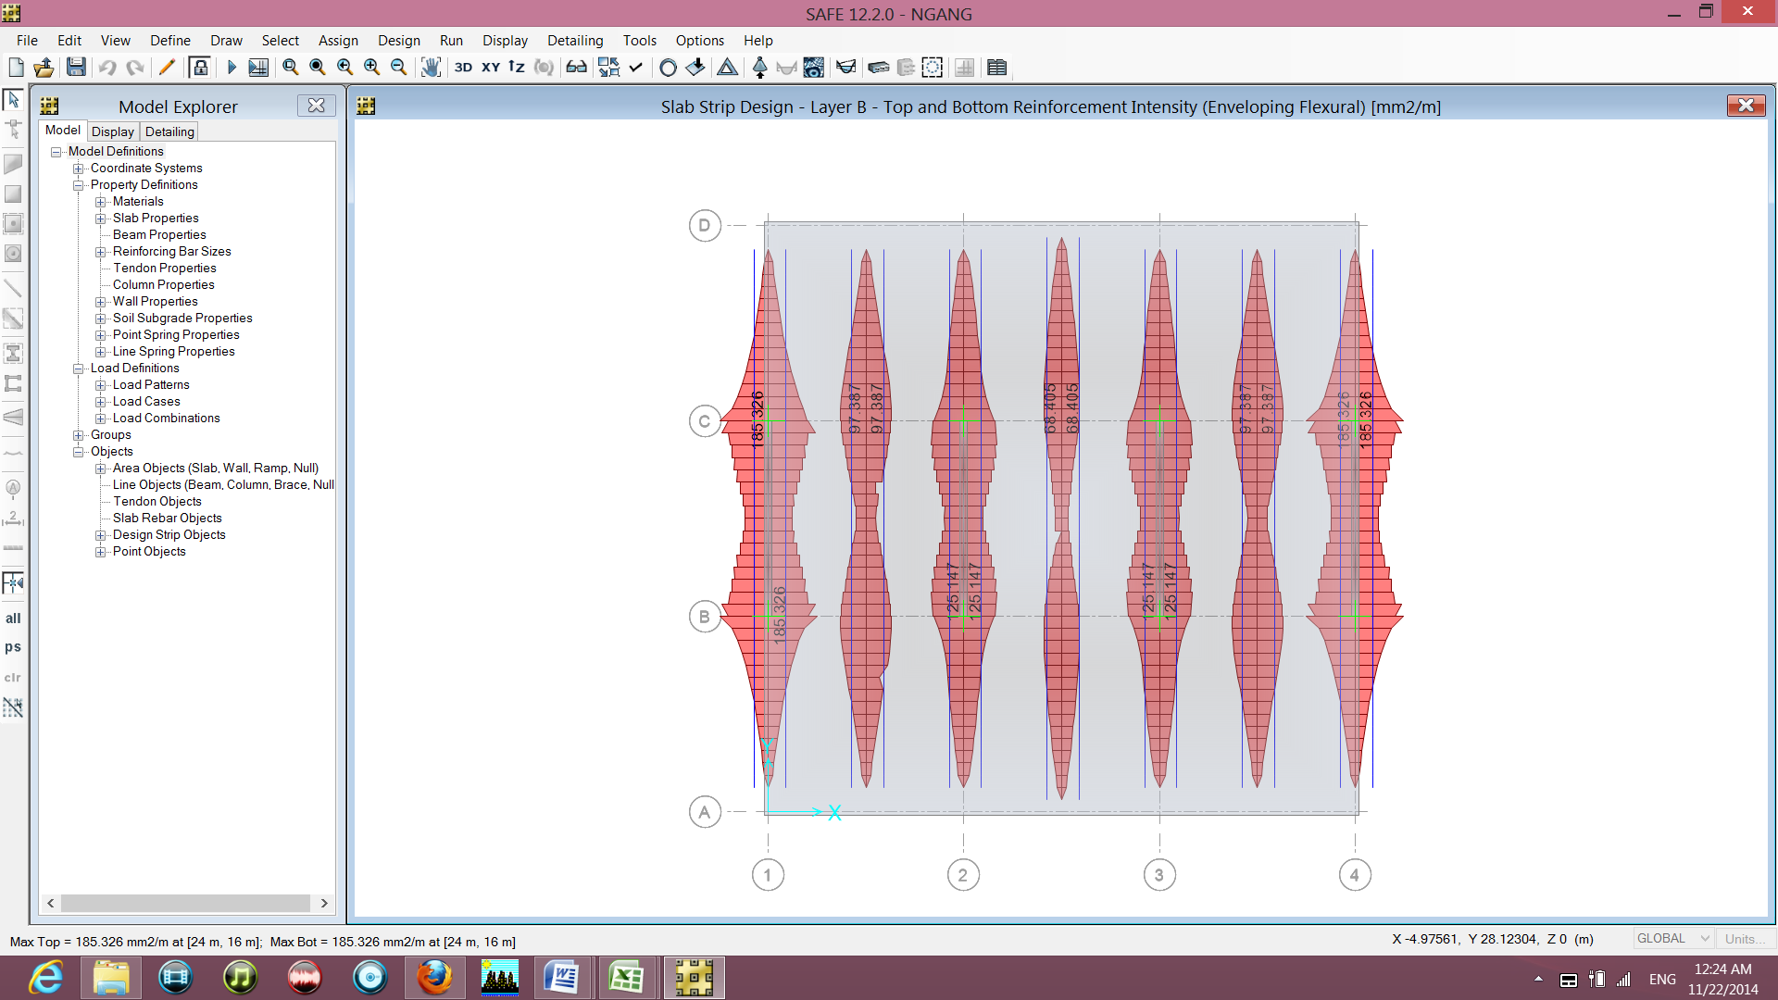
Task: Click the Run Analysis play icon
Action: tap(232, 68)
